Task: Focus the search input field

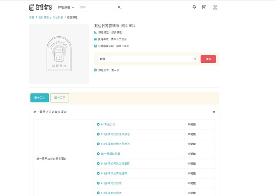Action: tap(97, 7)
